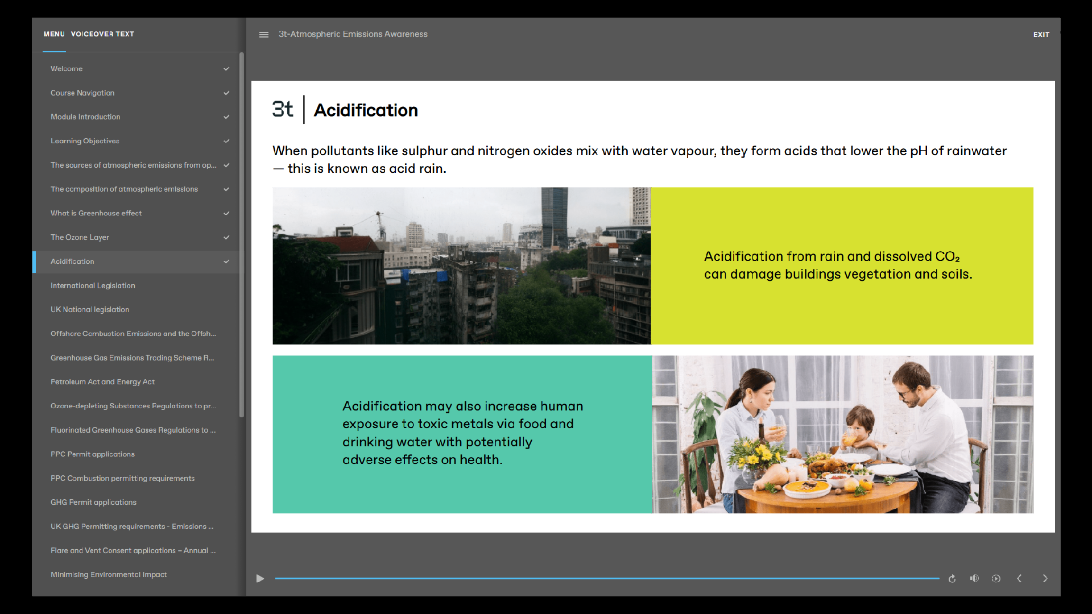
Task: Click the 3t logo on the slide
Action: pos(283,109)
